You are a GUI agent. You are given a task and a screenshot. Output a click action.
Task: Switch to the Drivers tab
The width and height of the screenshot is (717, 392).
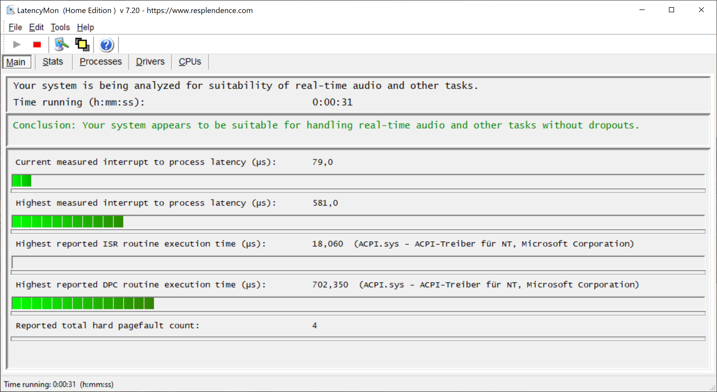[150, 62]
